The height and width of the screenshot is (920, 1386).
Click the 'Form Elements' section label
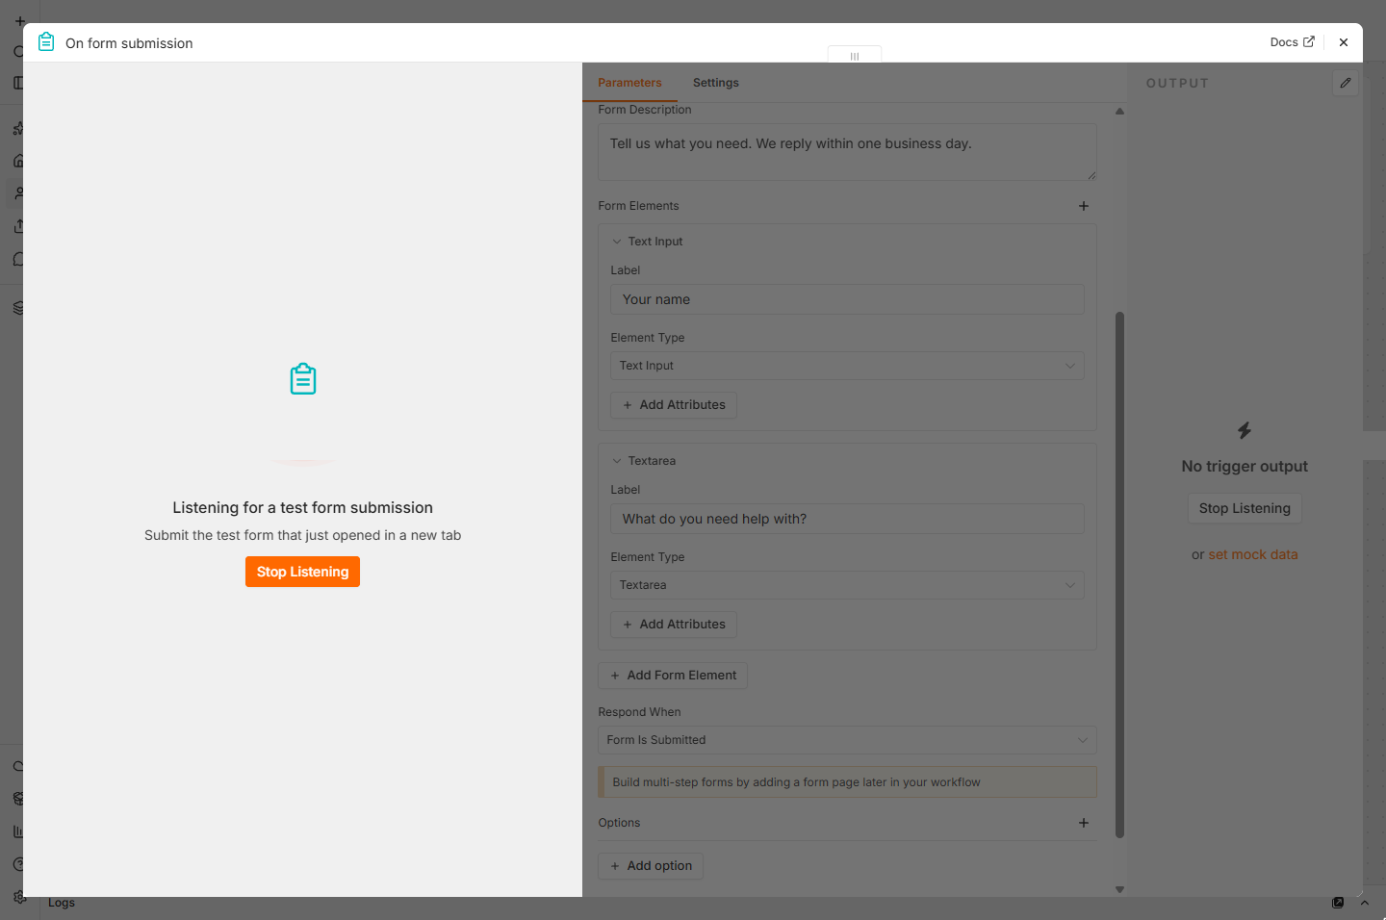click(638, 206)
